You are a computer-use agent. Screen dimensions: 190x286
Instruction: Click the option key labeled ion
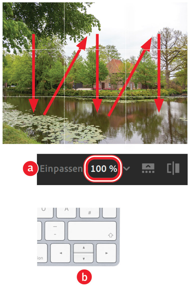point(42,253)
